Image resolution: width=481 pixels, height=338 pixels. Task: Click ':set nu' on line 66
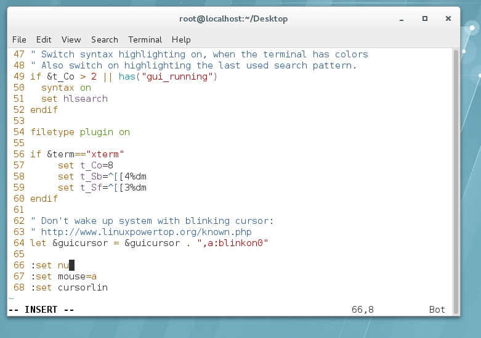coord(49,265)
